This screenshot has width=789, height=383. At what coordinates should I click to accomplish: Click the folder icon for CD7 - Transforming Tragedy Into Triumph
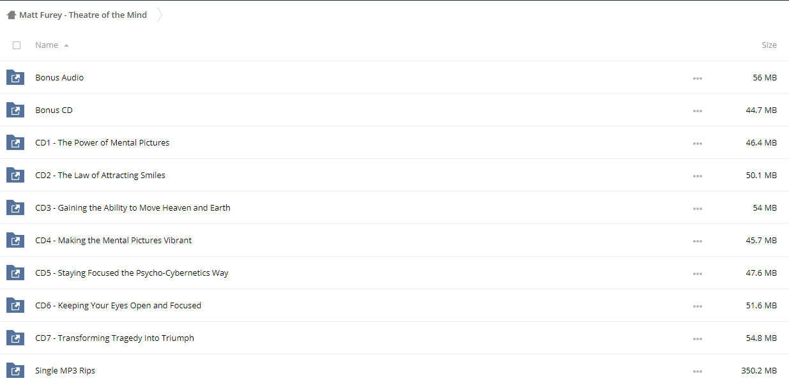coord(15,338)
